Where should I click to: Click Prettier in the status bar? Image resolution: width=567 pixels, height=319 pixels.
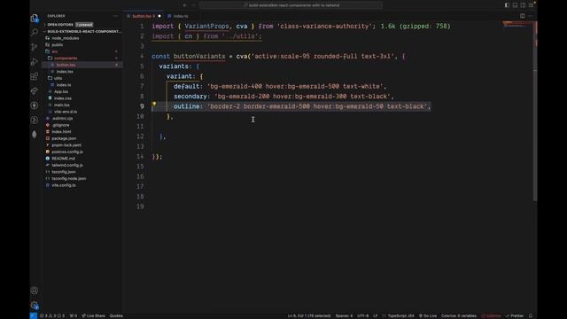tap(515, 315)
